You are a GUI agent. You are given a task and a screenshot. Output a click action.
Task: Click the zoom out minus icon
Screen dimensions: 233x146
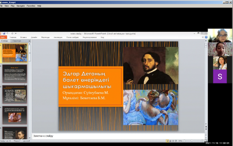coord(185,141)
